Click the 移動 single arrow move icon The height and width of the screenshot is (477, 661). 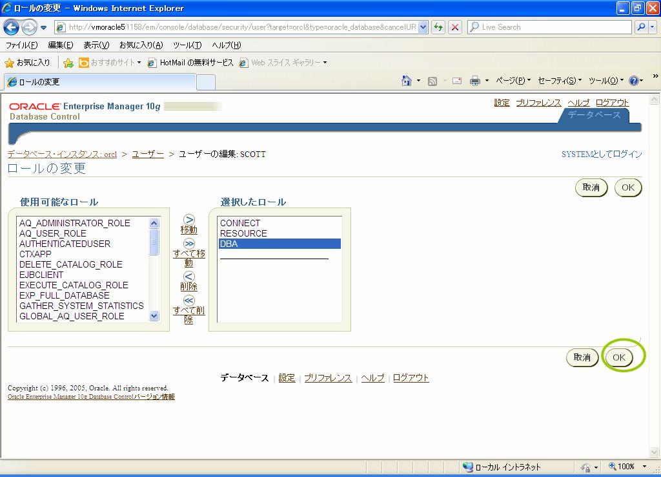point(189,220)
